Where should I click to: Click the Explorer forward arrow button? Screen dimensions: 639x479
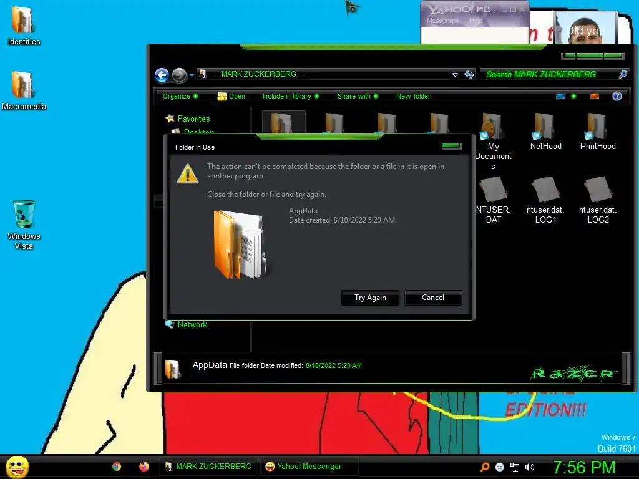[x=179, y=75]
